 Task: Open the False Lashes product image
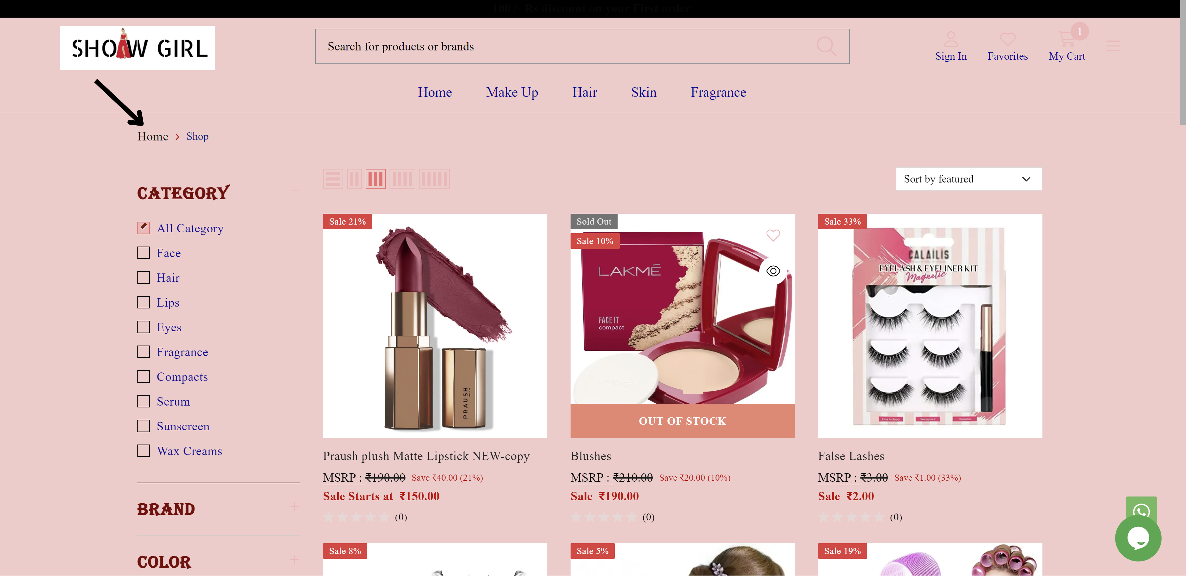point(929,325)
